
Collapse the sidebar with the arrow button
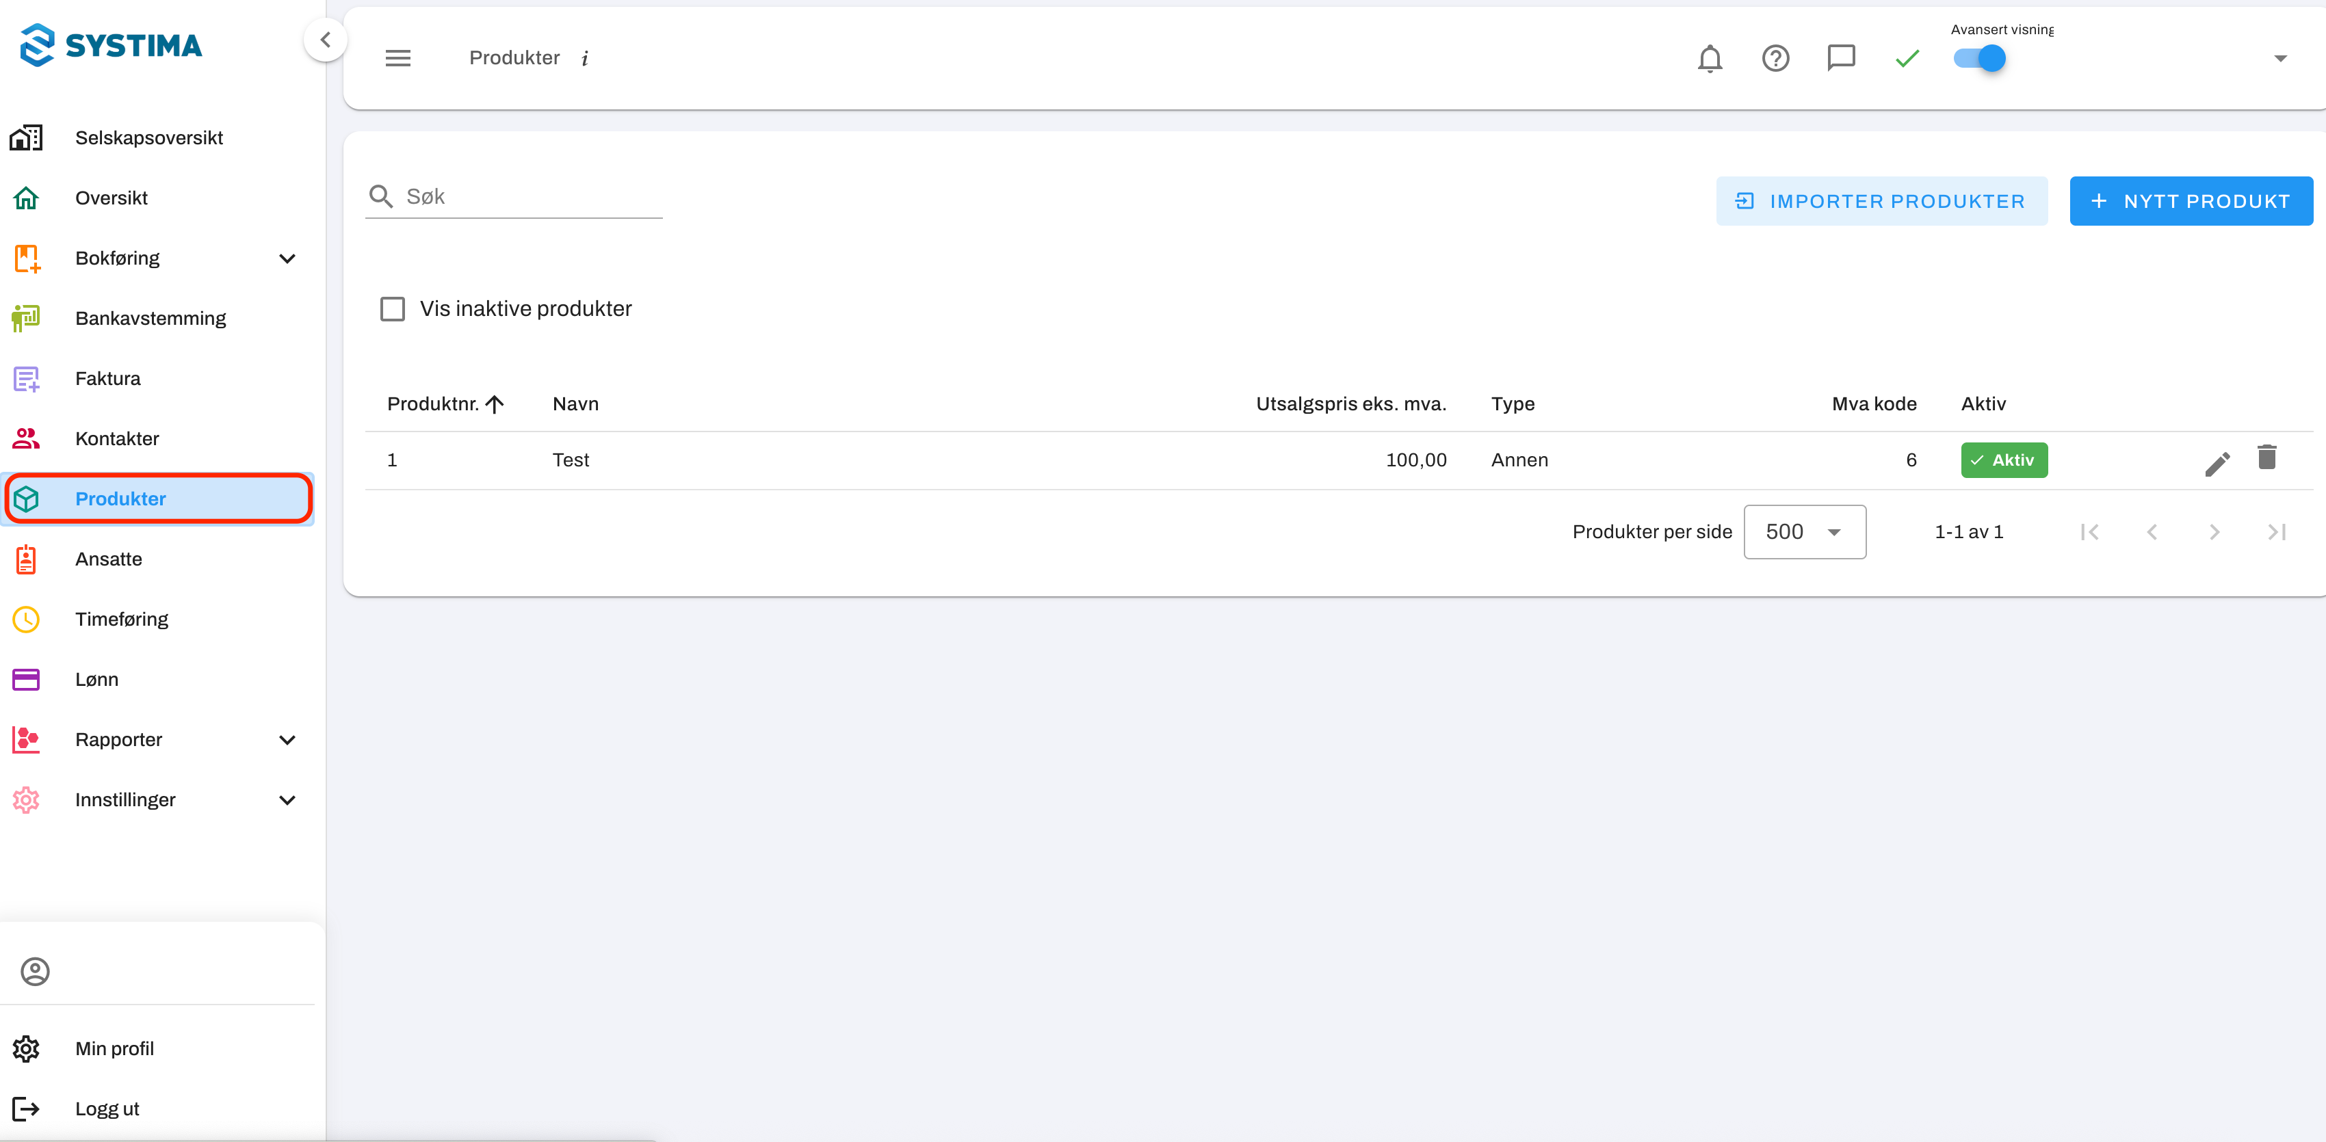[x=325, y=40]
